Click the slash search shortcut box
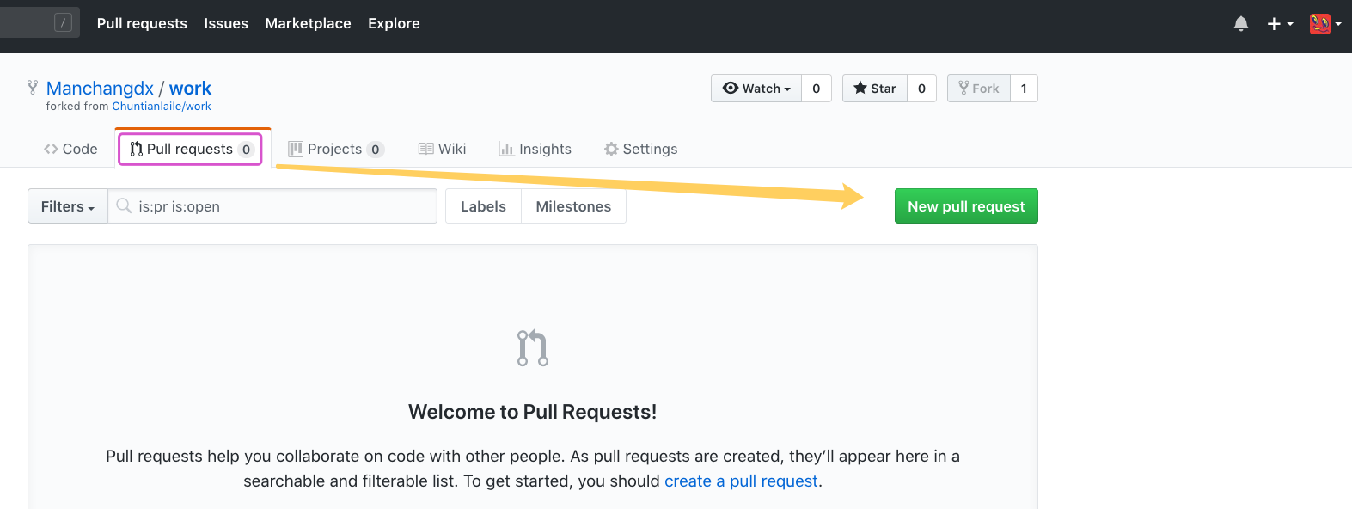This screenshot has width=1352, height=509. 63,23
